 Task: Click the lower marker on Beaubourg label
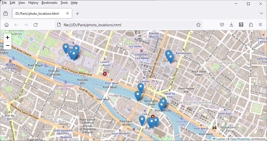170,58
